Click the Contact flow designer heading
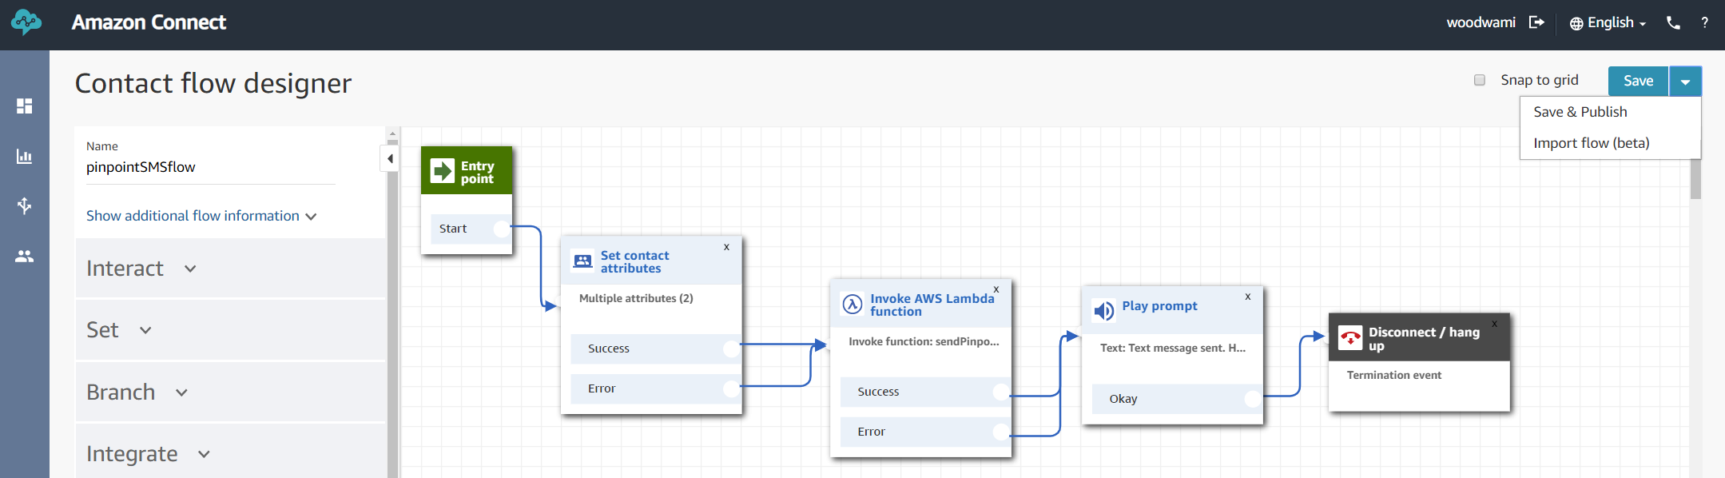The image size is (1725, 478). click(213, 83)
